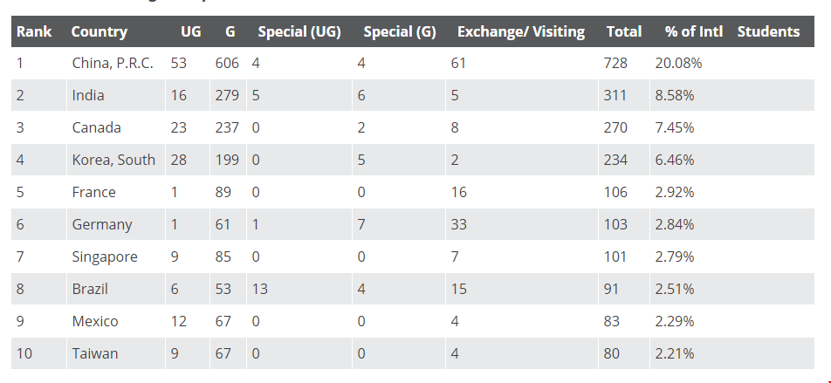Click the 728 total for China

pyautogui.click(x=615, y=64)
